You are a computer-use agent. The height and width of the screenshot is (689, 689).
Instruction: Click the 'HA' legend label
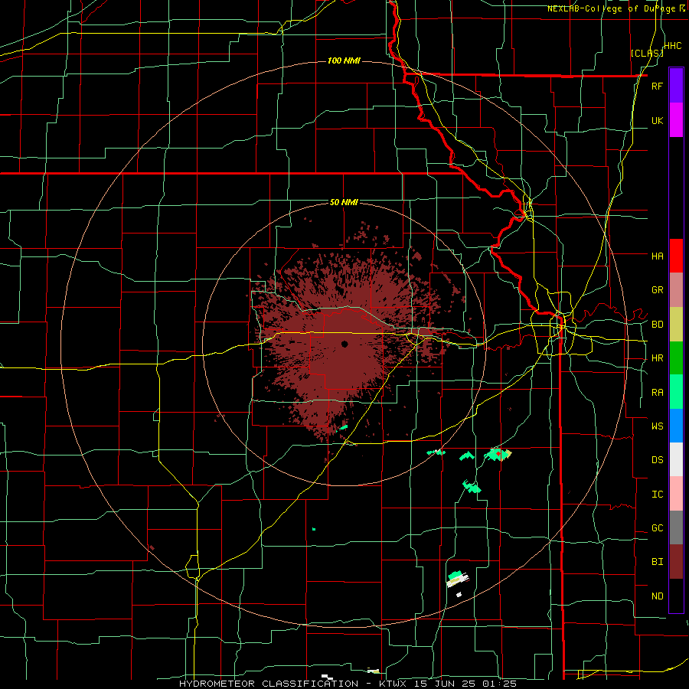(x=657, y=256)
